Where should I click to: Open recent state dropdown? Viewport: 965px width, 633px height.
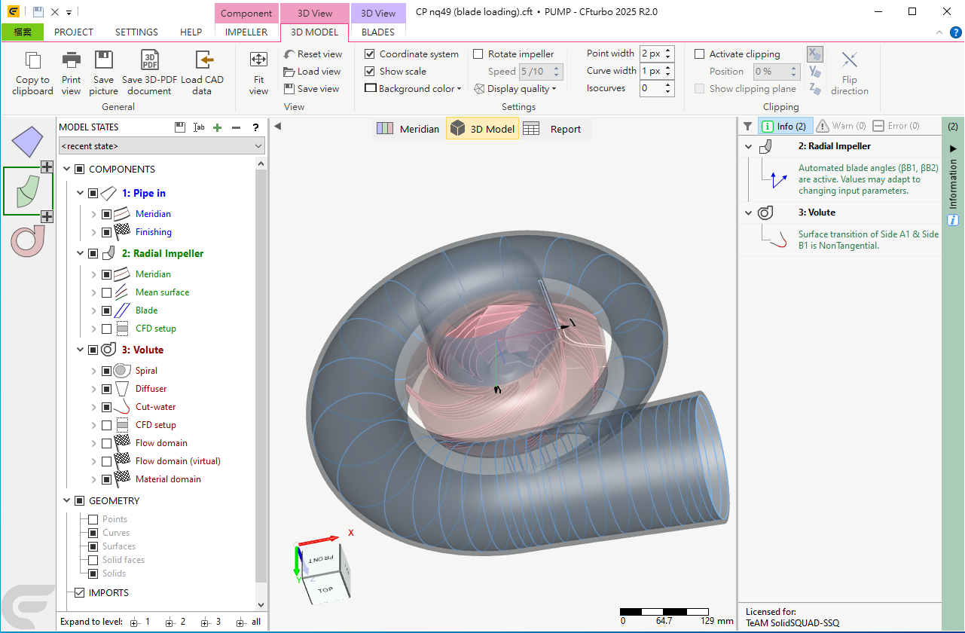click(162, 145)
